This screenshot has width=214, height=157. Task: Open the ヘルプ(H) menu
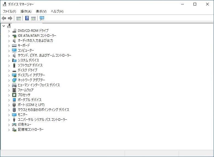[57, 11]
